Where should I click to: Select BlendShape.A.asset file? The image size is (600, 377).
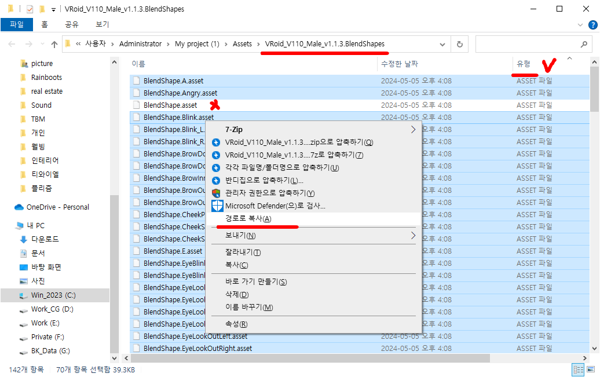[x=360, y=80]
